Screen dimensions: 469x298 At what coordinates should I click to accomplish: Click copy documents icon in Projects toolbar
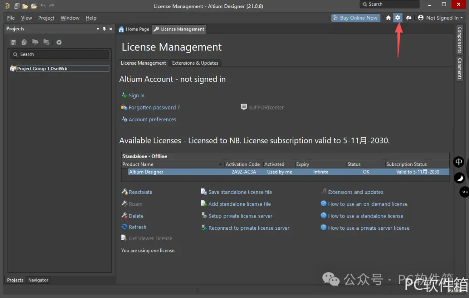coord(24,42)
